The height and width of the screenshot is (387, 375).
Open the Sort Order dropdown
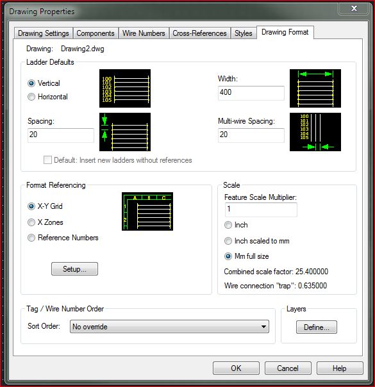click(x=169, y=327)
